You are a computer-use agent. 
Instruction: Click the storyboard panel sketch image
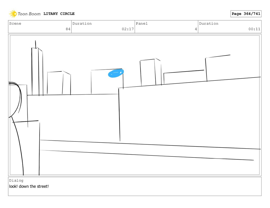pyautogui.click(x=135, y=105)
